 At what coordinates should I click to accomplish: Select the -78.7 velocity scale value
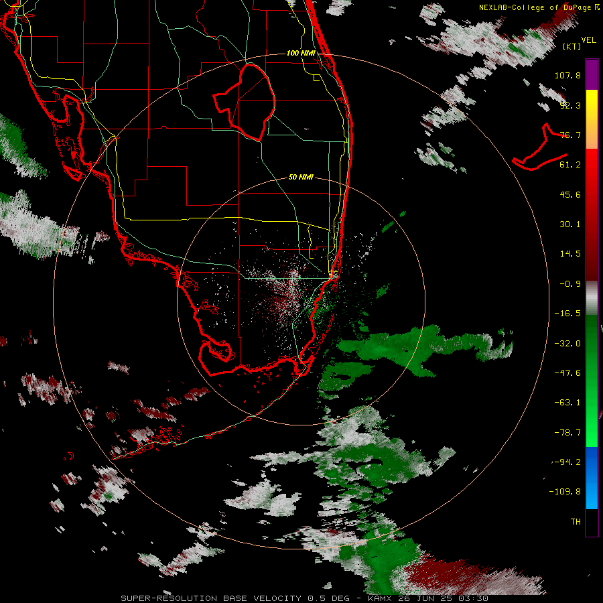(567, 433)
